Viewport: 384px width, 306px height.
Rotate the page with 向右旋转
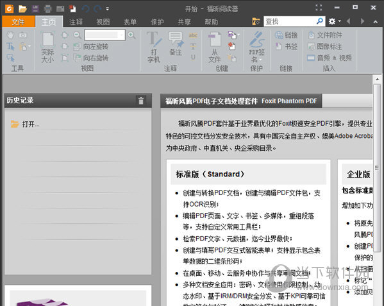point(91,58)
